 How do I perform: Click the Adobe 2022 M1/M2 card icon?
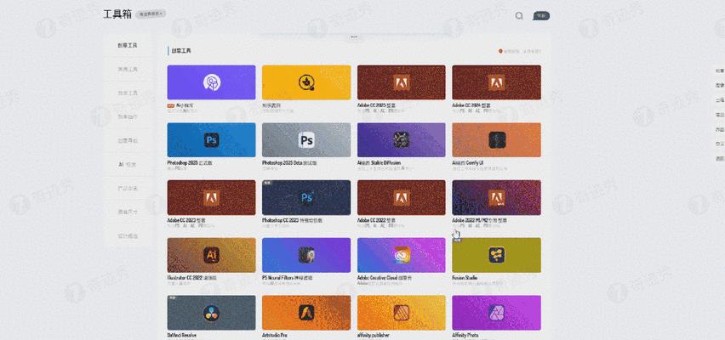[497, 198]
